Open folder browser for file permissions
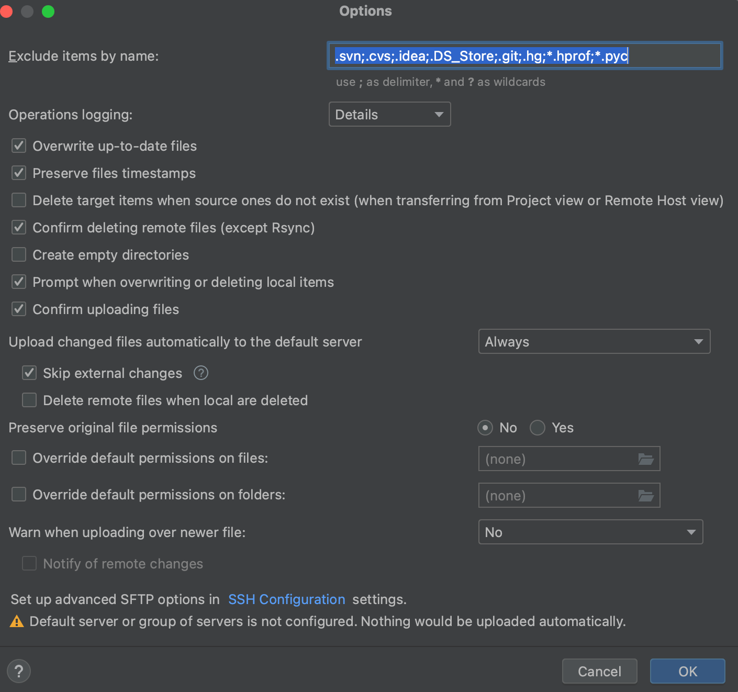Viewport: 738px width, 692px height. pyautogui.click(x=646, y=459)
